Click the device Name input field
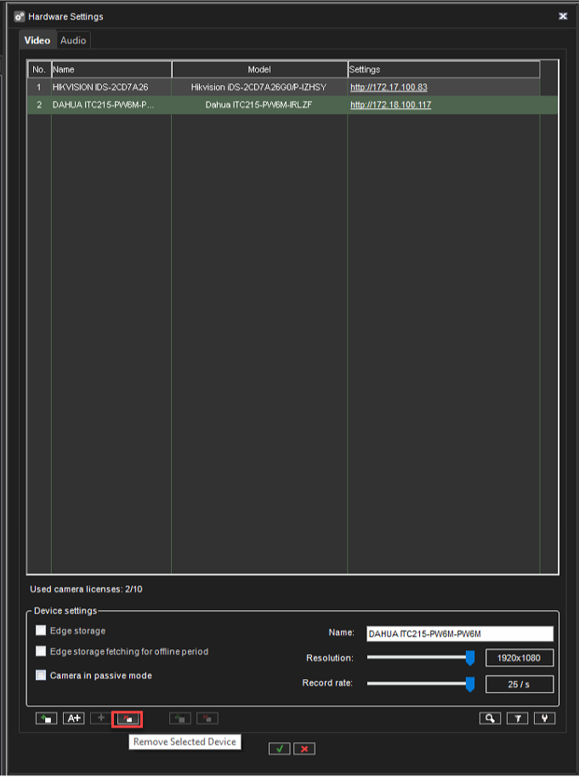This screenshot has width=579, height=777. click(x=459, y=633)
